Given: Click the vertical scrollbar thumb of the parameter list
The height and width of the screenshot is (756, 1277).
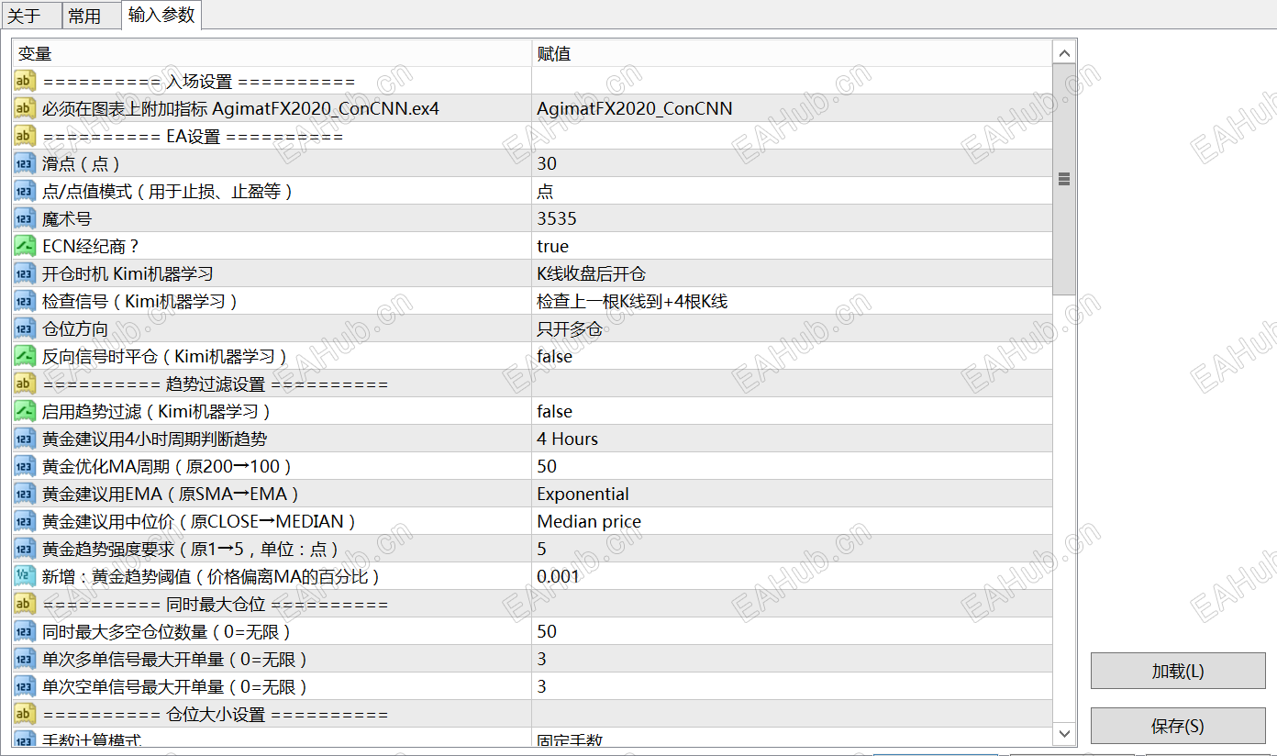Looking at the screenshot, I should pos(1064,179).
